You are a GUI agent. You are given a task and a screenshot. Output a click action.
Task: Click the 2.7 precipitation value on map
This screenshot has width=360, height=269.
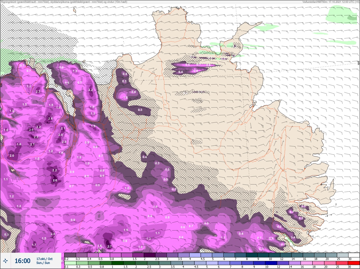[110, 247]
